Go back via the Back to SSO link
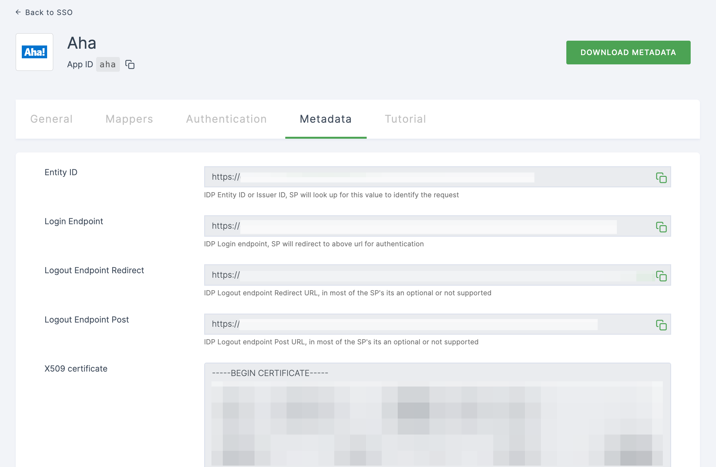716x467 pixels. tap(44, 12)
